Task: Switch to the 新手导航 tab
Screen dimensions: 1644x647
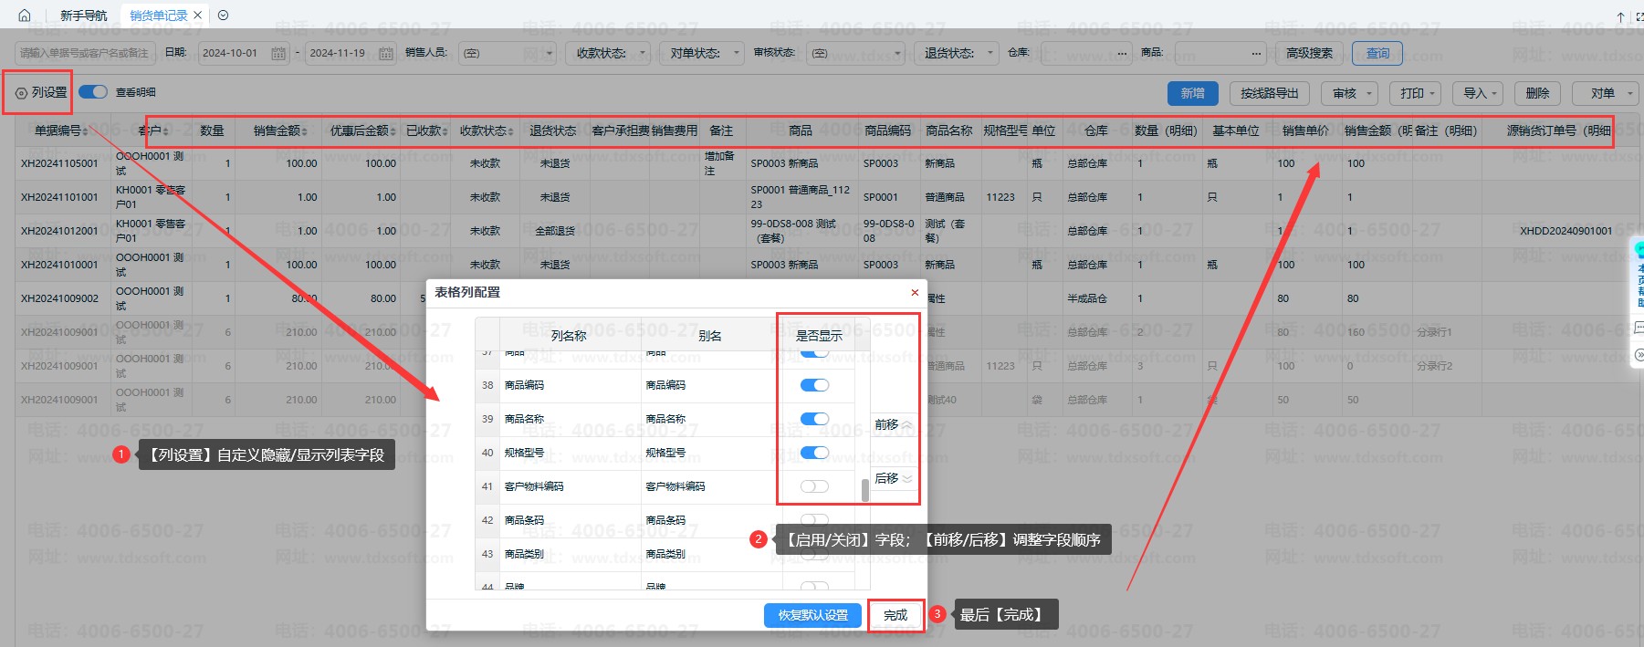Action: (x=83, y=16)
